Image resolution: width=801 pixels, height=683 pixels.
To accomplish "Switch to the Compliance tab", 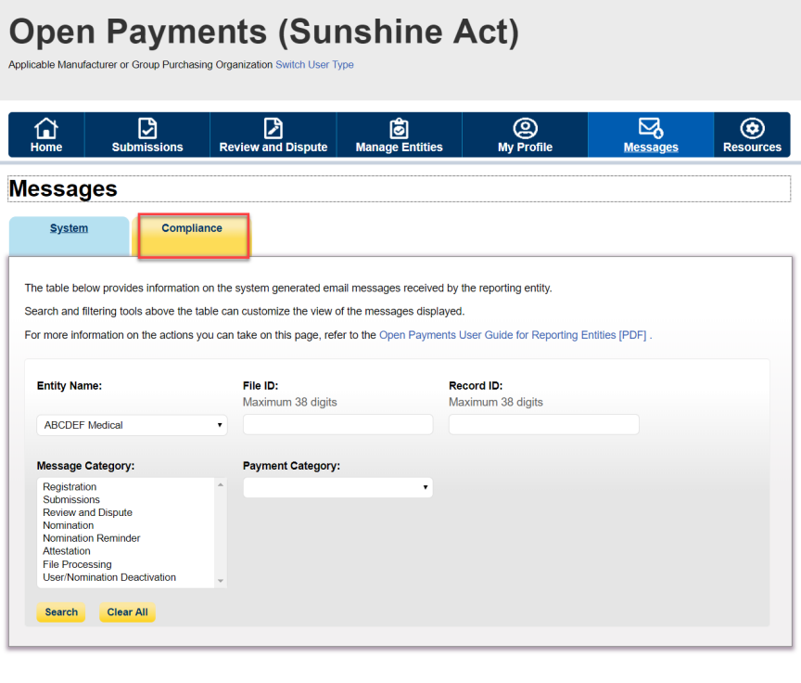I will tap(192, 228).
